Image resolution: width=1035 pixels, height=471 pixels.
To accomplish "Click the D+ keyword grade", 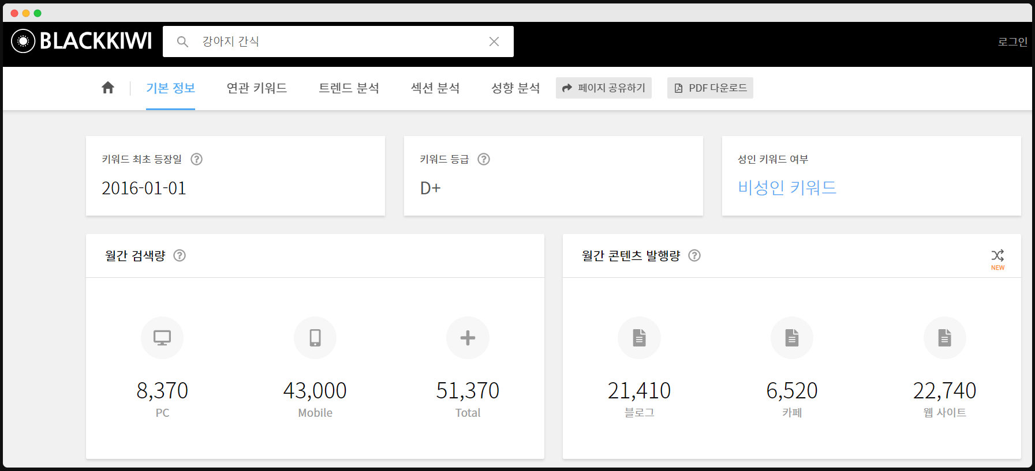I will 430,188.
